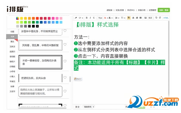This screenshot has width=181, height=113.
Task: Select the 卡片 category tab
Action: coord(12,37)
